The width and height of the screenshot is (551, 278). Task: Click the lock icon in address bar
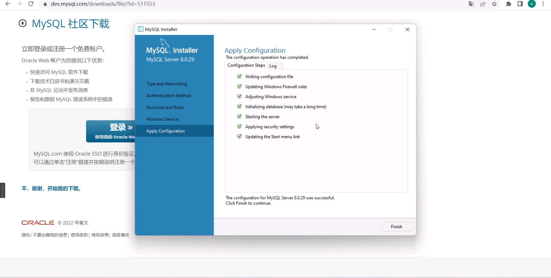click(x=45, y=4)
